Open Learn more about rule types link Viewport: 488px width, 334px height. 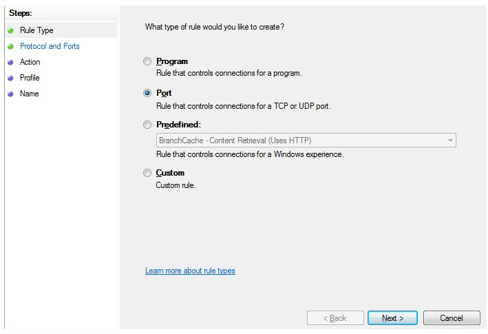coord(190,271)
